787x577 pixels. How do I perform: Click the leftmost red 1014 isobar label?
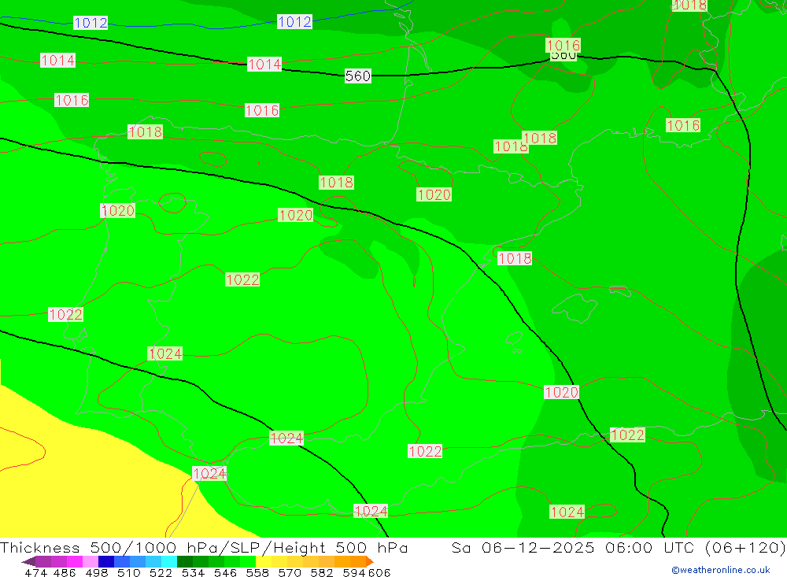57,61
